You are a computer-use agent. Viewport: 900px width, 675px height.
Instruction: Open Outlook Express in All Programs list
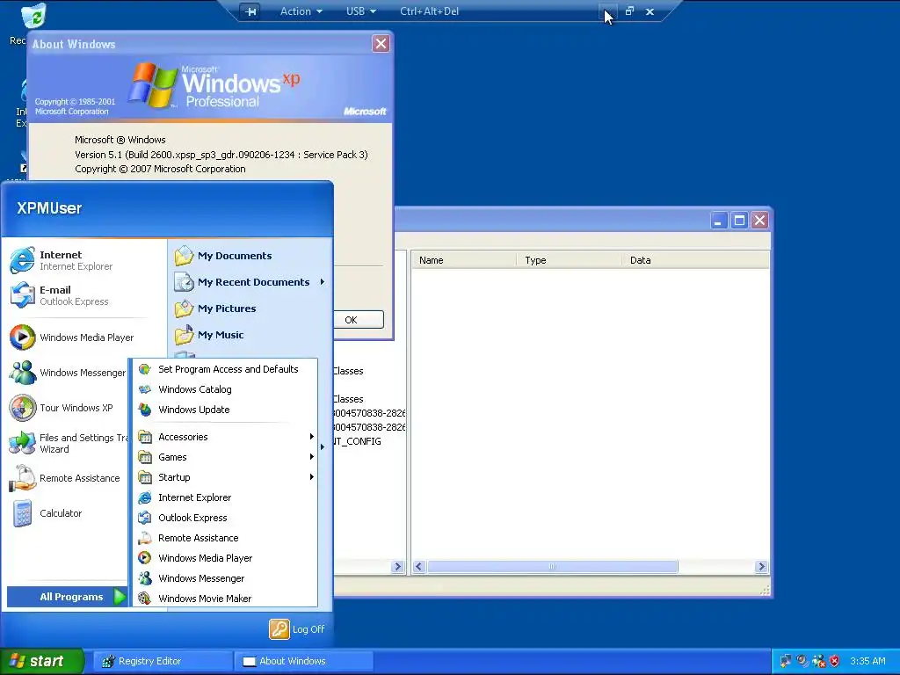[x=225, y=518]
